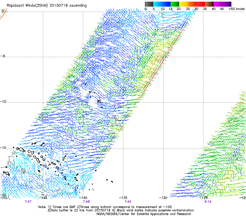Click the green 15-20 knots legend swatch
Image resolution: width=246 pixels, height=216 pixels.
175,4
